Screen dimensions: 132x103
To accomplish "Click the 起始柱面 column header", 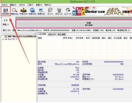I will [96, 38].
